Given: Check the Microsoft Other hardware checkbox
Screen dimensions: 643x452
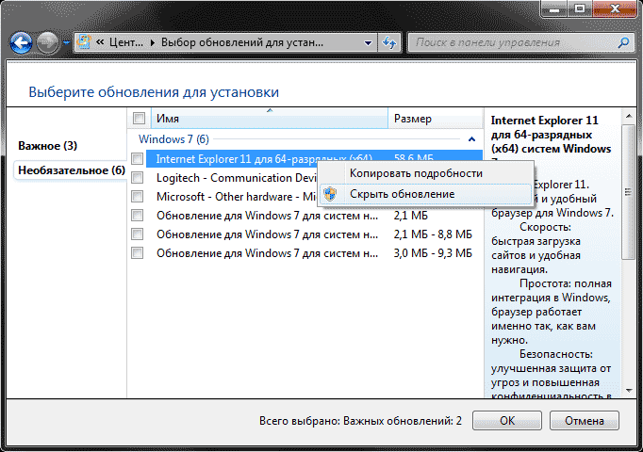Looking at the screenshot, I should (x=138, y=197).
